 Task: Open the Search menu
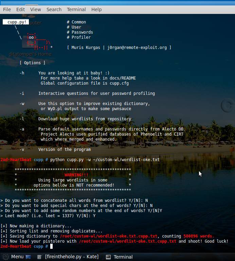(54, 10)
